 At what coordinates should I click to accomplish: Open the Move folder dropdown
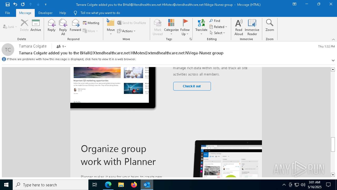111,27
